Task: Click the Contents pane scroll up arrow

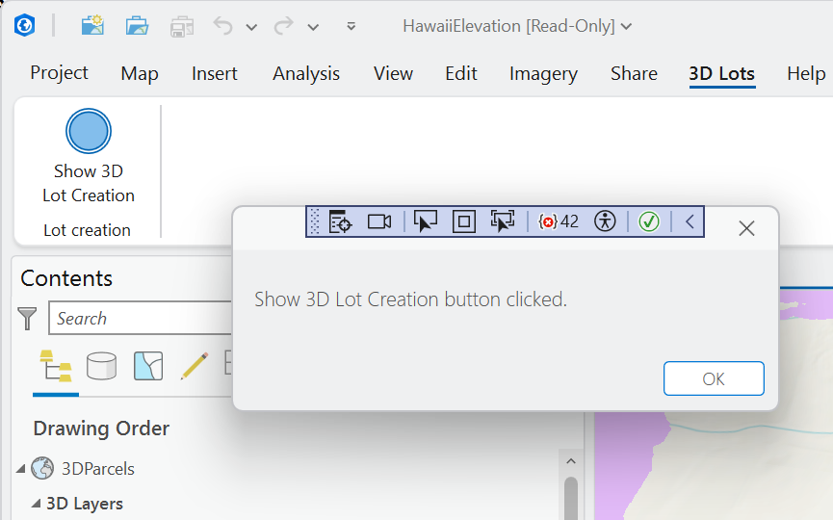Action: (571, 461)
